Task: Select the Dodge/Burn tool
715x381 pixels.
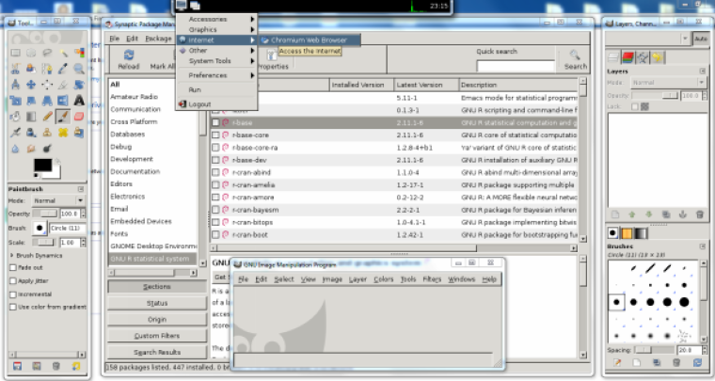Action: (47, 148)
